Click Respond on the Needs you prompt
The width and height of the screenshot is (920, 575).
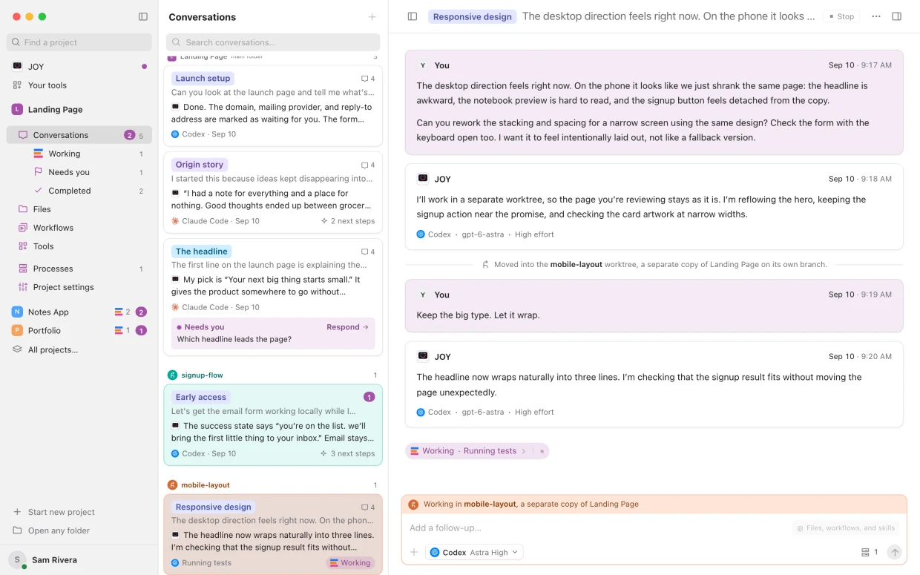pyautogui.click(x=348, y=327)
